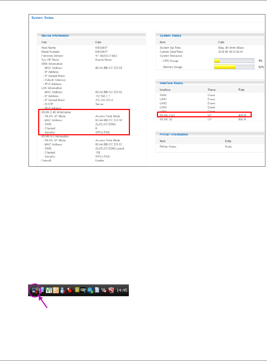Click 2.4G SSID value ZyXELCCDD62
The width and height of the screenshot is (267, 361).
pyautogui.click(x=105, y=124)
